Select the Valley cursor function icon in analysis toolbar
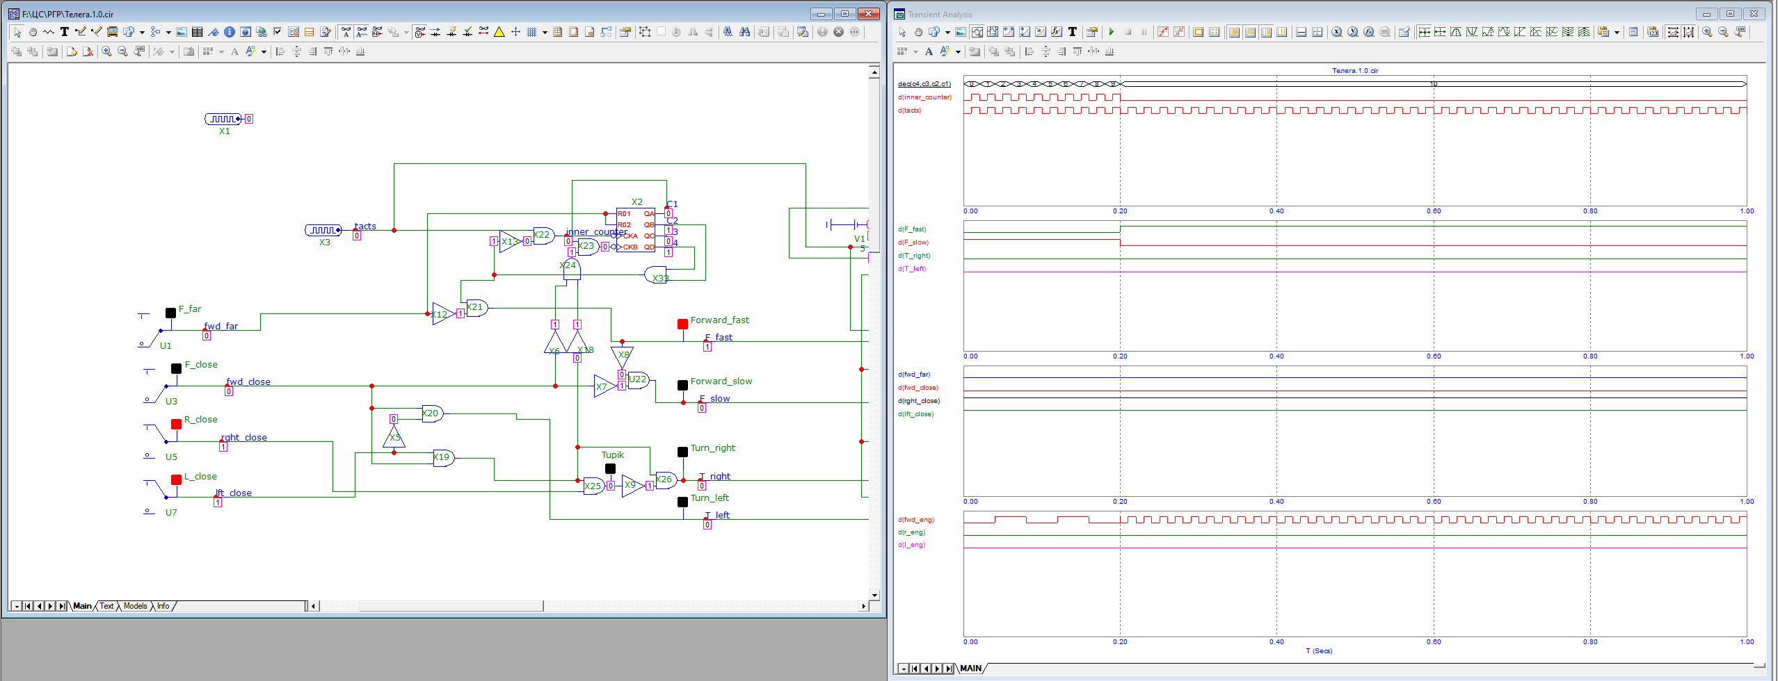The height and width of the screenshot is (681, 1778). 1472,32
